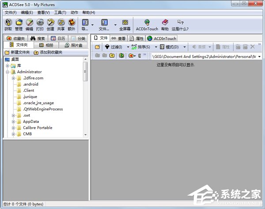Switch to the ACDInTouch tab

[162, 38]
